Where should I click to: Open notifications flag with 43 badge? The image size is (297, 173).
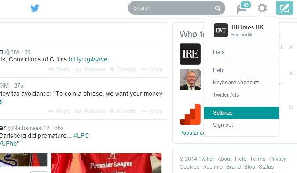[x=243, y=8]
